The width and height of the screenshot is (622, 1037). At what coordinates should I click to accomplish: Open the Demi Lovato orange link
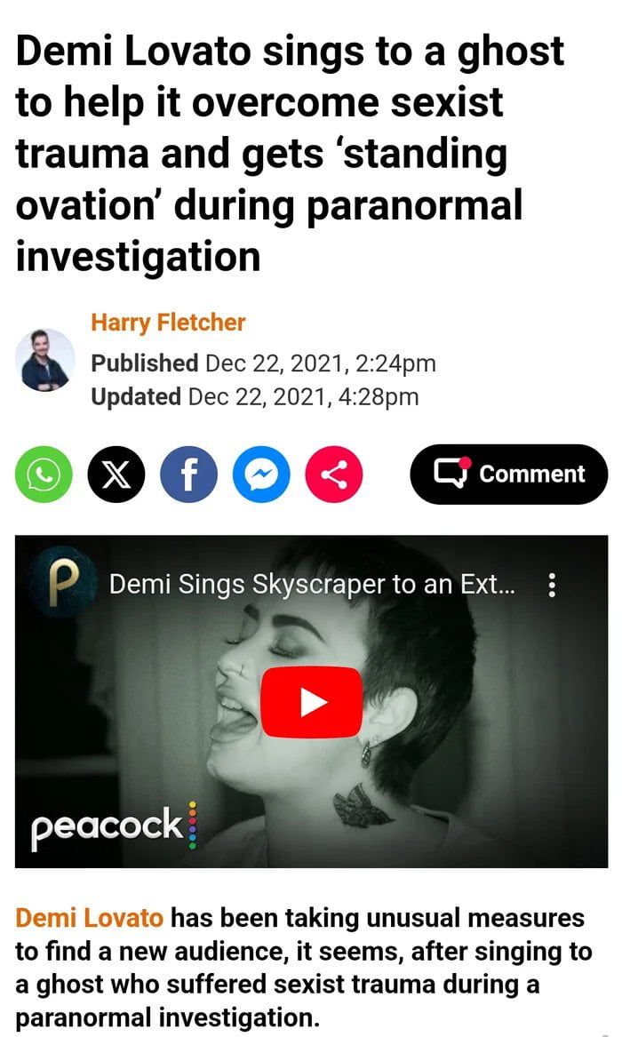[x=89, y=918]
